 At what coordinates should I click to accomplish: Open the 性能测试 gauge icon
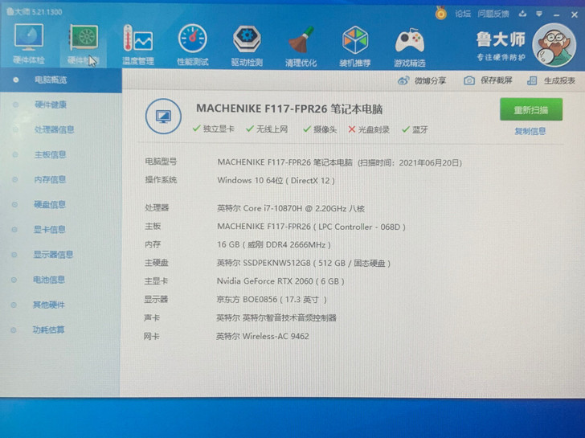coord(192,40)
